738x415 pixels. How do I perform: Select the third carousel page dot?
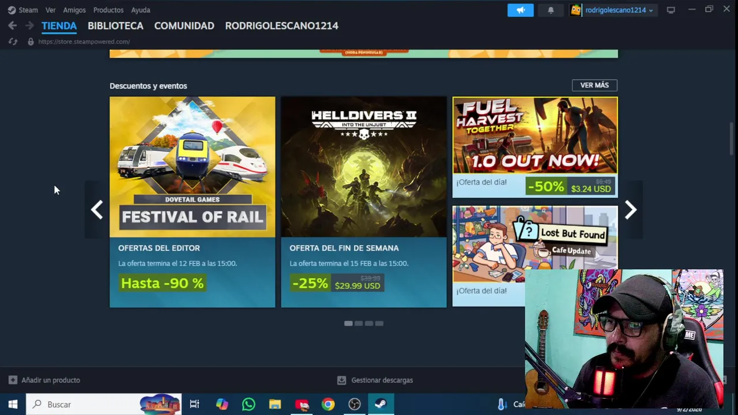pyautogui.click(x=369, y=323)
